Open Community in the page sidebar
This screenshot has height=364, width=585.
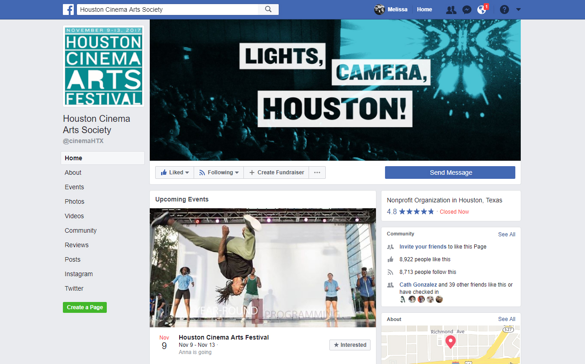(81, 230)
